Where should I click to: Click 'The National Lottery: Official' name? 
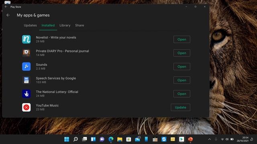(57, 92)
